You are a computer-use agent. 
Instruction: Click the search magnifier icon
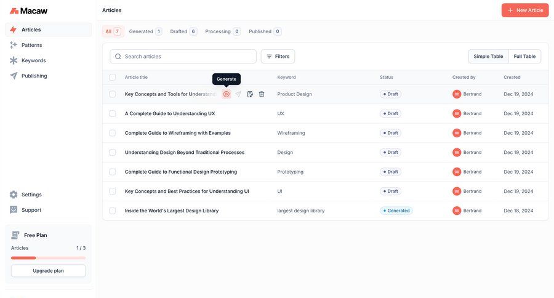pos(118,57)
